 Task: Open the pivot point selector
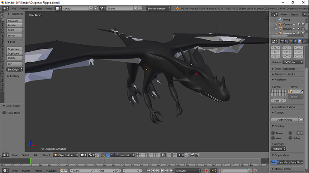tap(91, 155)
